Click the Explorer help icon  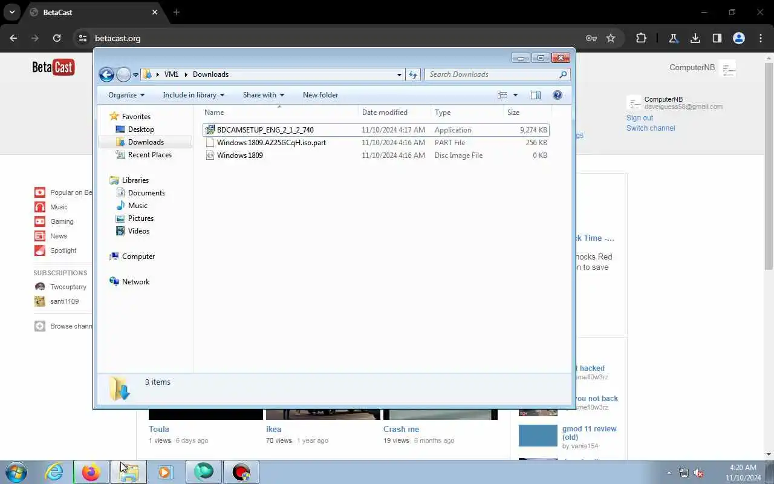tap(558, 95)
